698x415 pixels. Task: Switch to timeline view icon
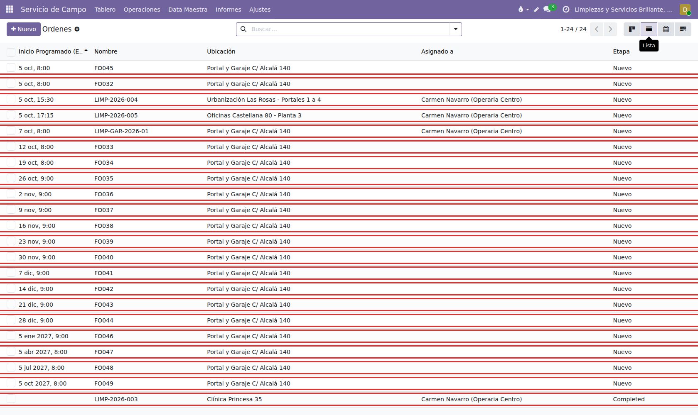(x=683, y=29)
